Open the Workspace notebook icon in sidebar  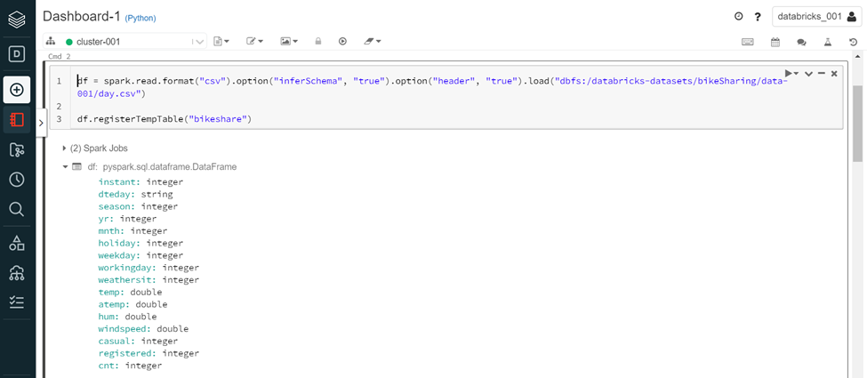[17, 119]
